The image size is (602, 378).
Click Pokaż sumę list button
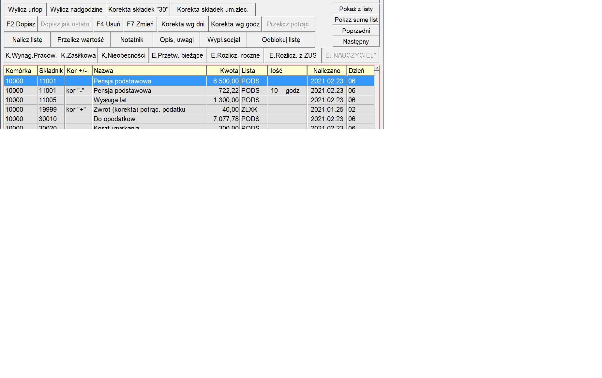point(356,20)
